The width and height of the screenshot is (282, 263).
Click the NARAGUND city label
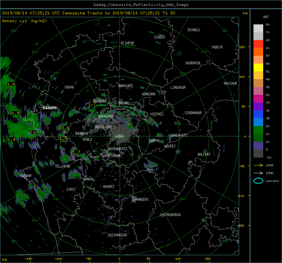(x=106, y=116)
